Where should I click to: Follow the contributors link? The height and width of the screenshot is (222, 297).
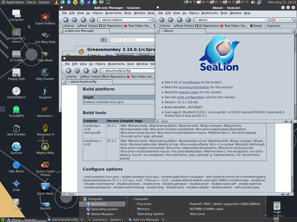(192, 82)
